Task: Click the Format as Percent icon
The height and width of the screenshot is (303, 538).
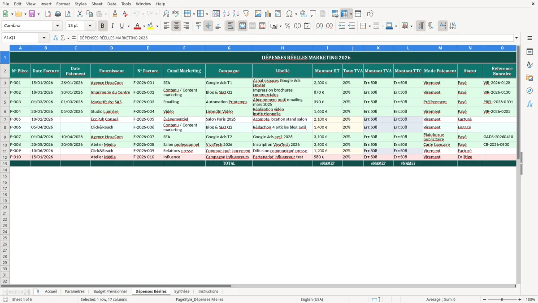Action: (287, 26)
